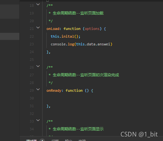Fold the onReady function at line 29
This screenshot has height=141, width=163.
(x=38, y=89)
